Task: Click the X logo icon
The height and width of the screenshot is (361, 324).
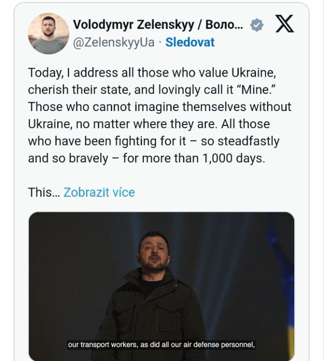Action: point(284,25)
